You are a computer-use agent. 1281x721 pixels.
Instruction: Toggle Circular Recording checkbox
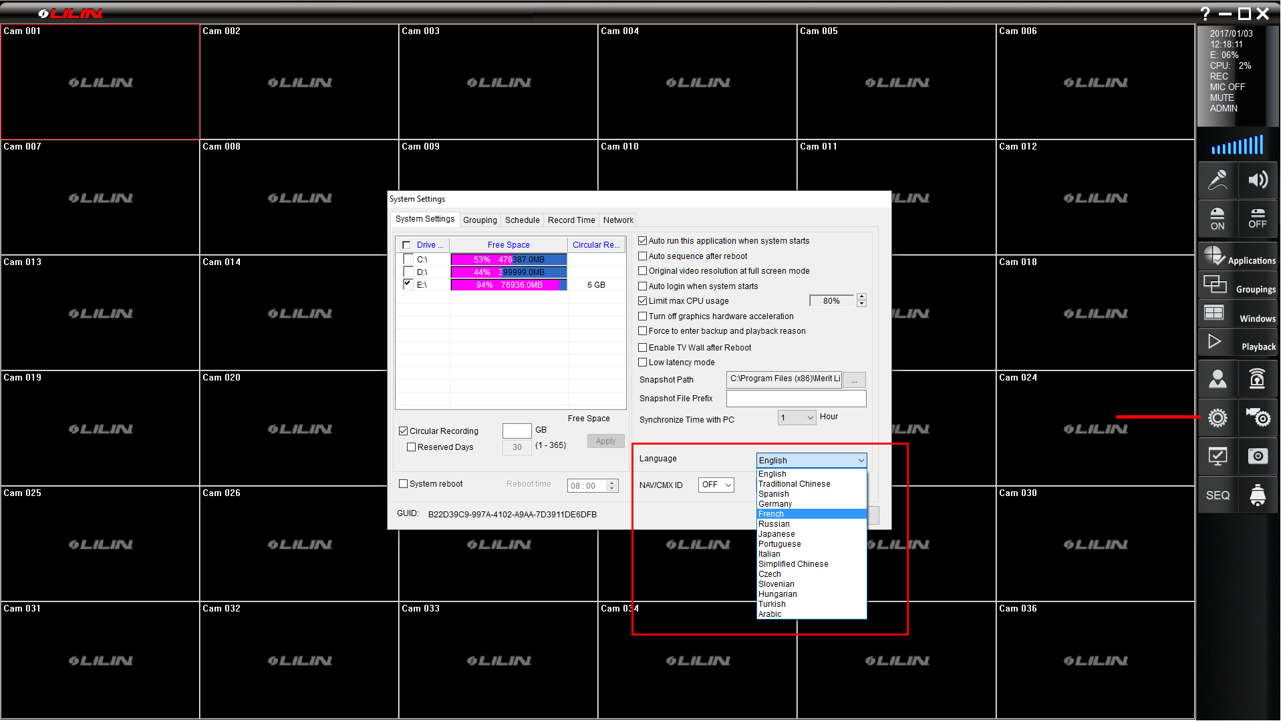point(404,431)
